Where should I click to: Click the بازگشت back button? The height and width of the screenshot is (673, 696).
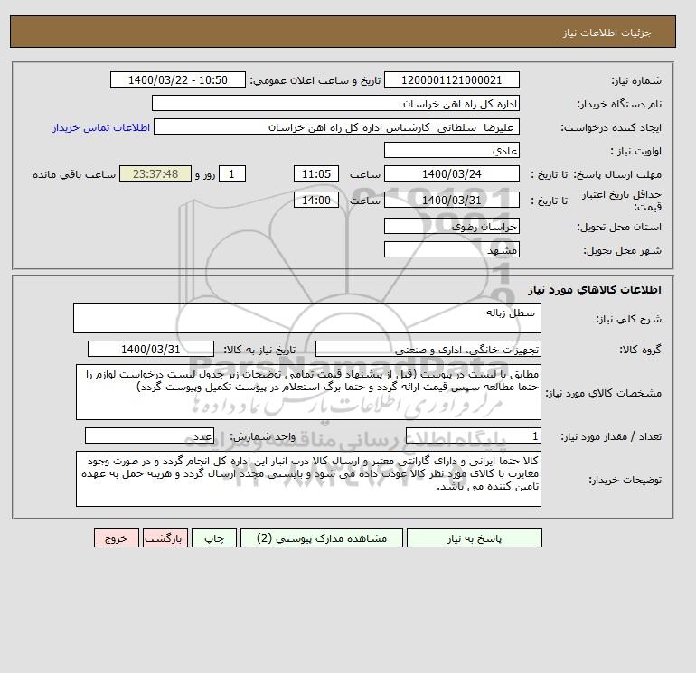pyautogui.click(x=165, y=538)
